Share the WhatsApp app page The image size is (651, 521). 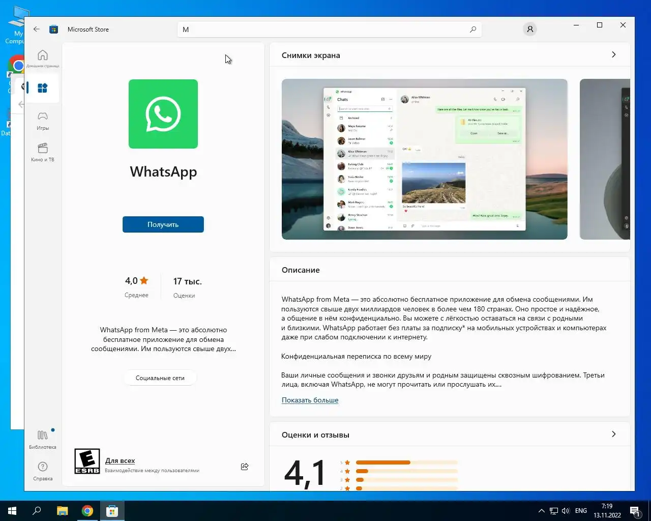[245, 467]
